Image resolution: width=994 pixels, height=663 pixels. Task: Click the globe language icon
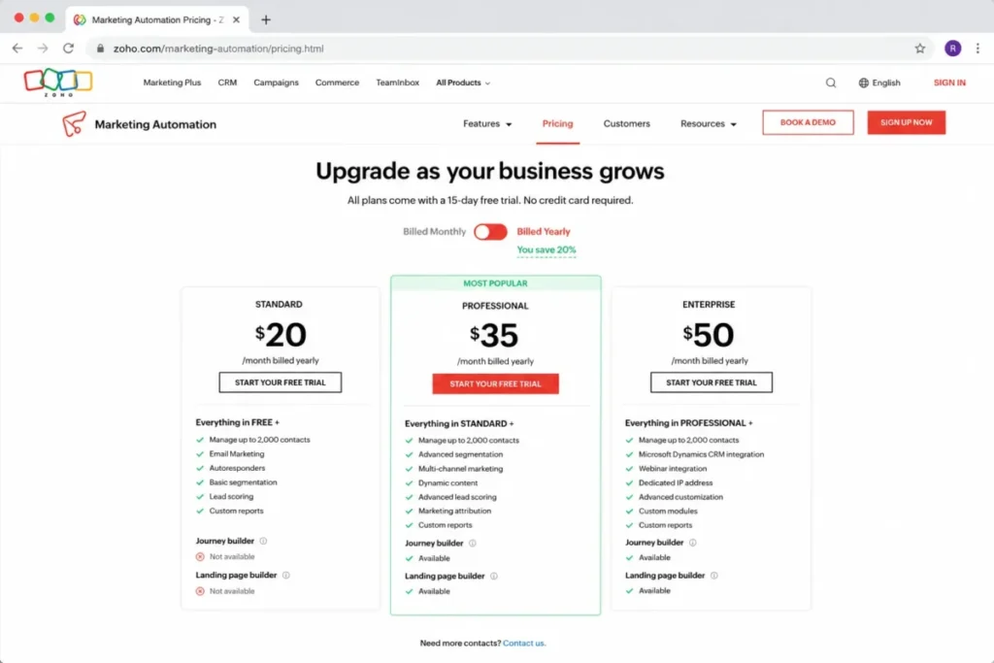863,83
